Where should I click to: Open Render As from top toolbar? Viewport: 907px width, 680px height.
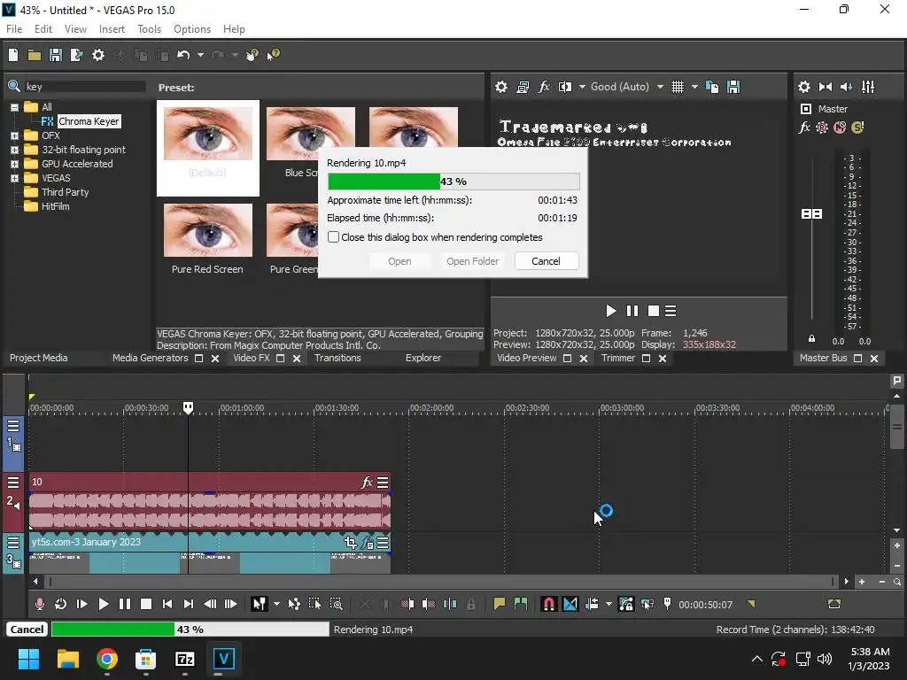click(x=76, y=55)
